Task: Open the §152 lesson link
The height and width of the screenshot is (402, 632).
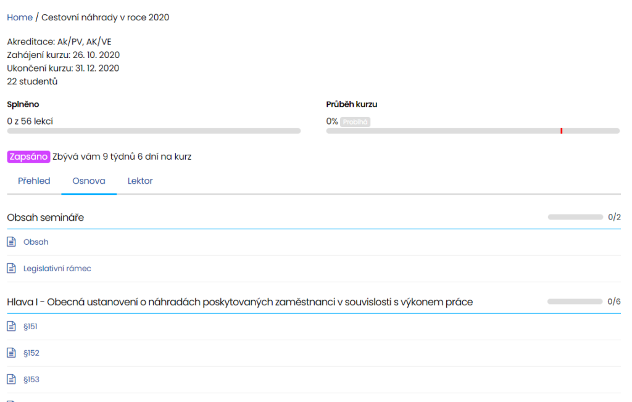Action: tap(31, 353)
